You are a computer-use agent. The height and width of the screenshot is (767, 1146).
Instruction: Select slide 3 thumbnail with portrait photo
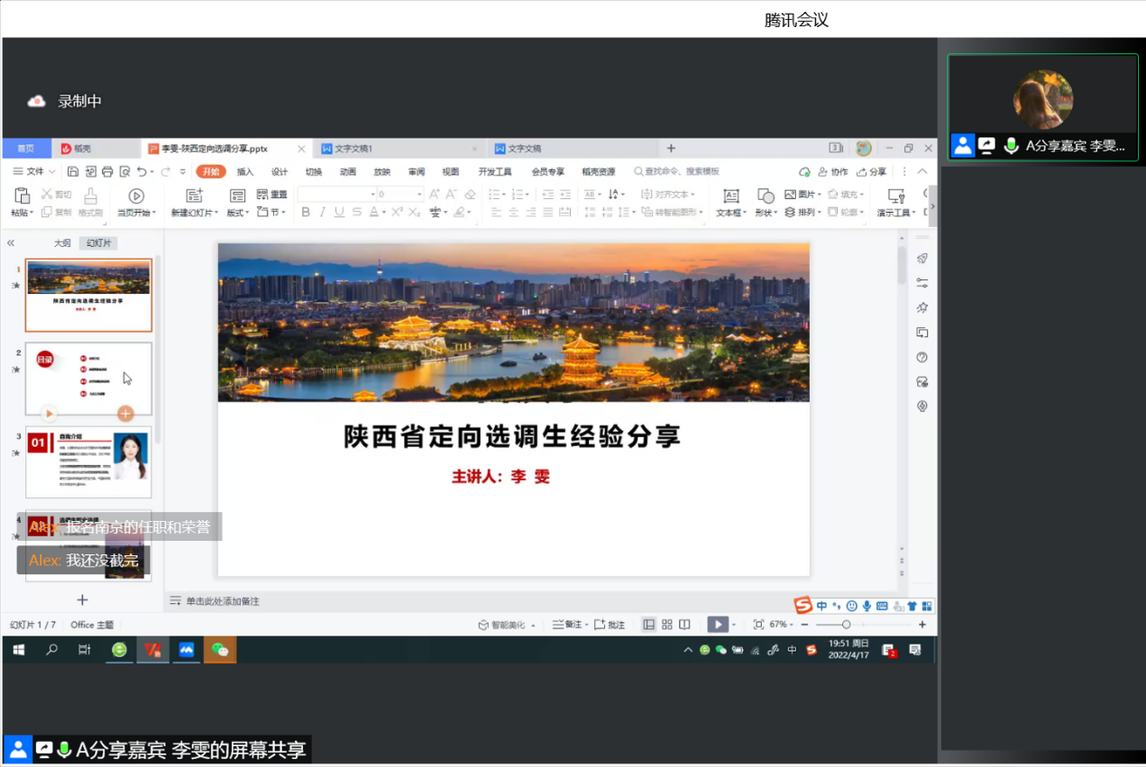point(88,461)
